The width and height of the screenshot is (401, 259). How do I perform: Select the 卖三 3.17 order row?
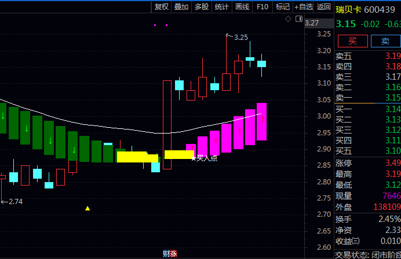(x=368, y=77)
